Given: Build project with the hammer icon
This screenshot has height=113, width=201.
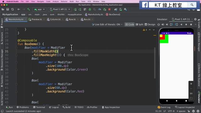Looking at the screenshot, I should [29, 9].
